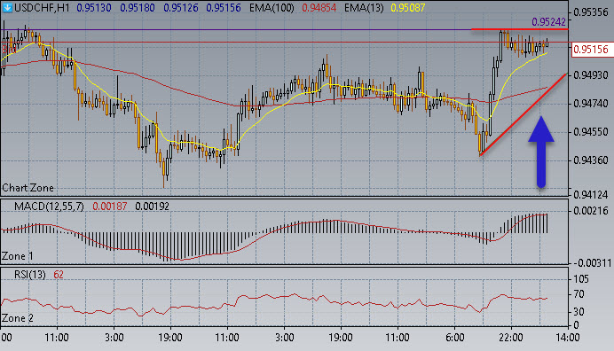Click the open price value 0.95130
614x351 pixels.
pyautogui.click(x=93, y=8)
